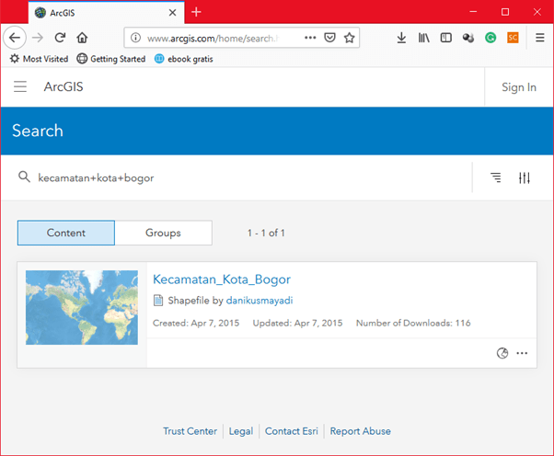Open the Firefox library icon

424,38
